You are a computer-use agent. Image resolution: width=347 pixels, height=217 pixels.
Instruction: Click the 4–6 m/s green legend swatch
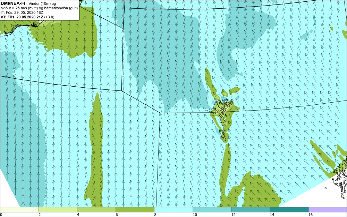click(96, 210)
